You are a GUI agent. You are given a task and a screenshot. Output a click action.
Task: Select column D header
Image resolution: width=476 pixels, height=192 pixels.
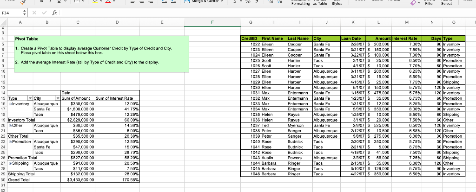coord(117,22)
